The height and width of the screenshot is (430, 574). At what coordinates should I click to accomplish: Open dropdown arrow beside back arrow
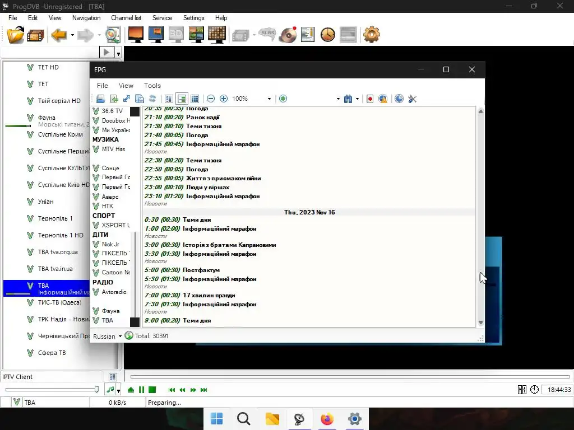click(x=72, y=35)
